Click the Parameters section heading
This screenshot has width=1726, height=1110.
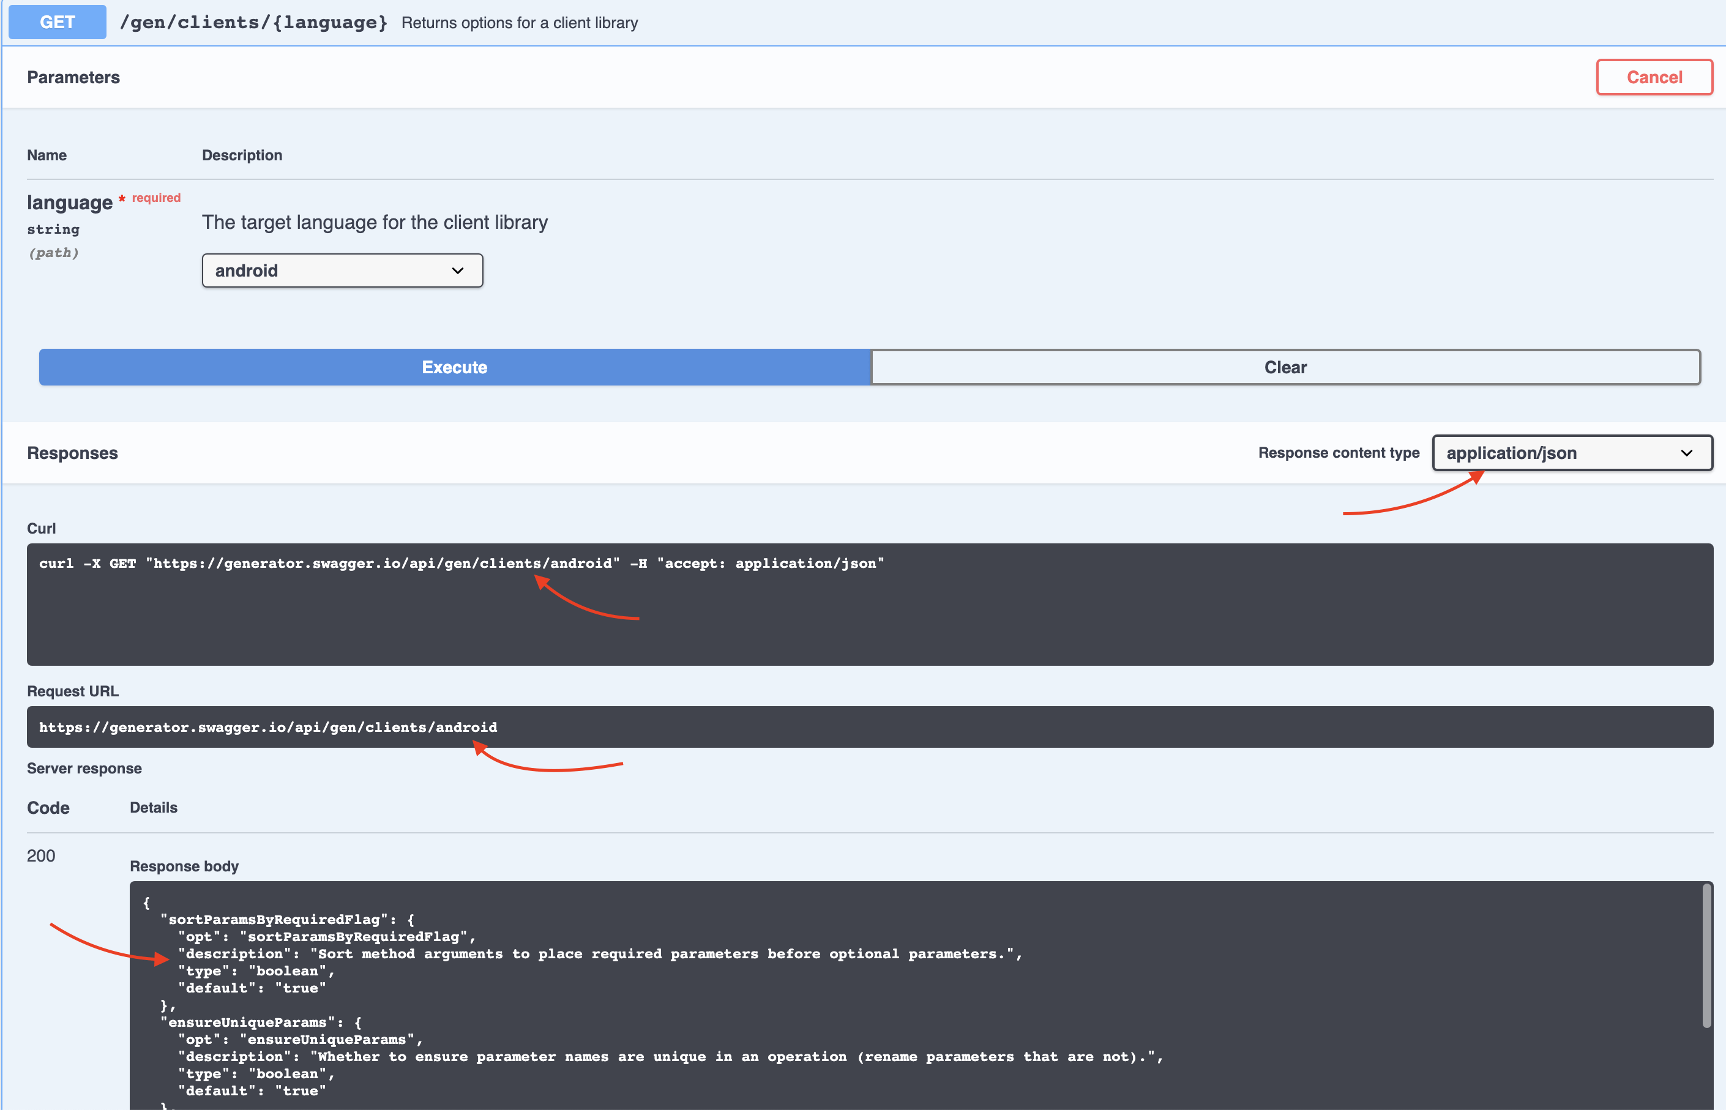(x=73, y=77)
